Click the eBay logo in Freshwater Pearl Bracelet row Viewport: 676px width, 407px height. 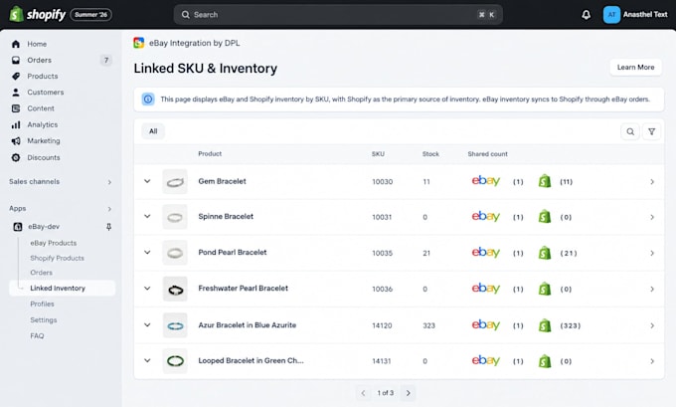(x=486, y=288)
